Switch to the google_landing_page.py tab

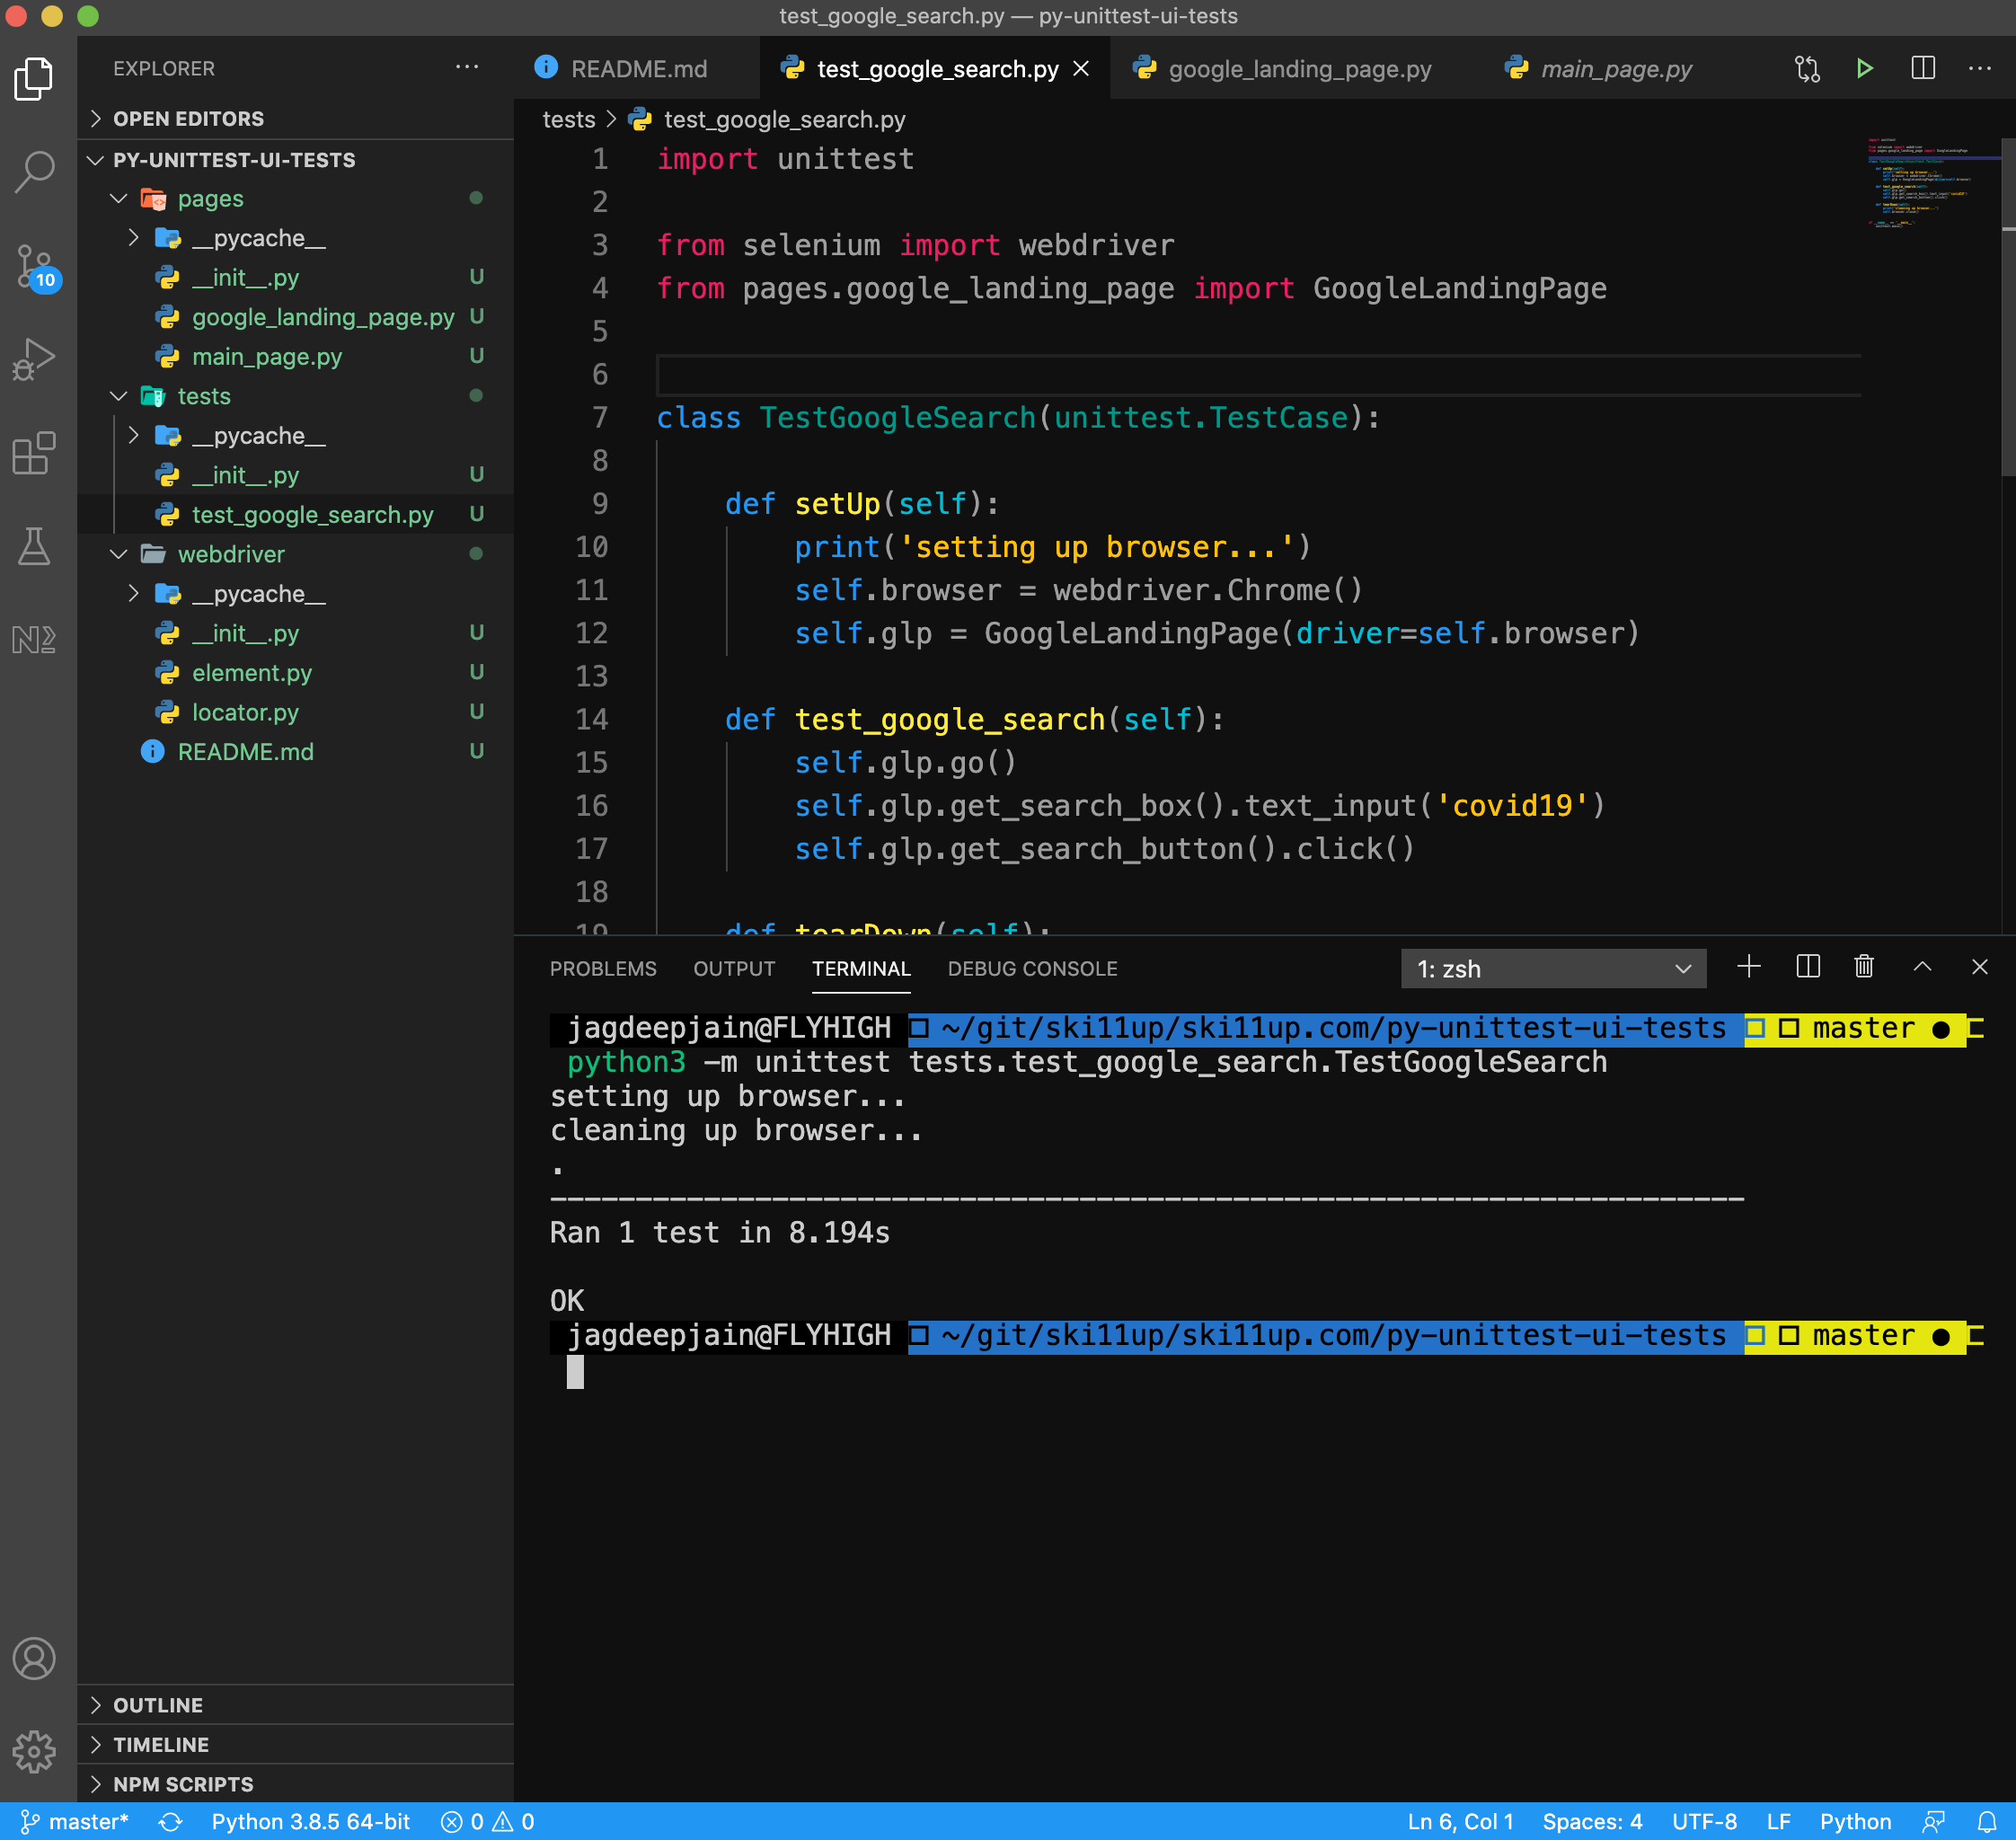click(1299, 69)
